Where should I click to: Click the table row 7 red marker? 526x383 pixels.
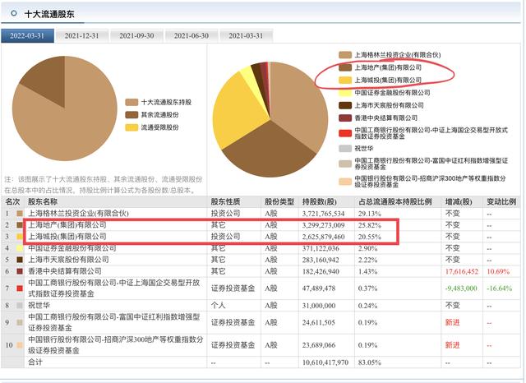tap(20, 288)
